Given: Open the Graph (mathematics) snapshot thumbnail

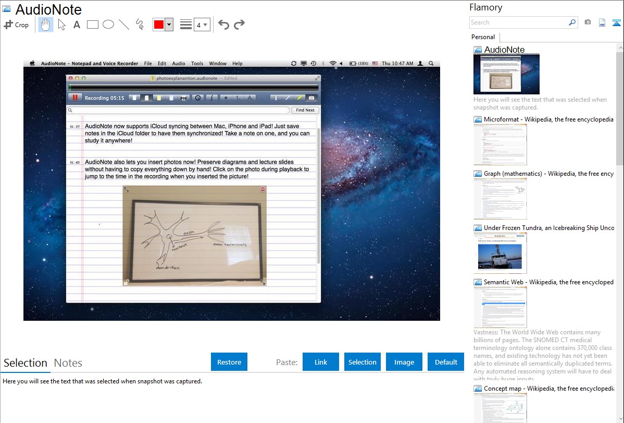Looking at the screenshot, I should (500, 199).
